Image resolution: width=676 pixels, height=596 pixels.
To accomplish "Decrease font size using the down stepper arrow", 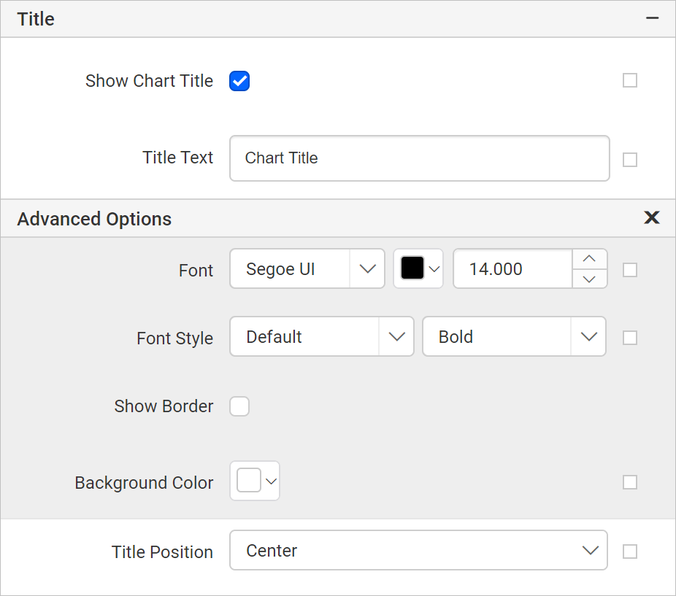I will click(589, 279).
